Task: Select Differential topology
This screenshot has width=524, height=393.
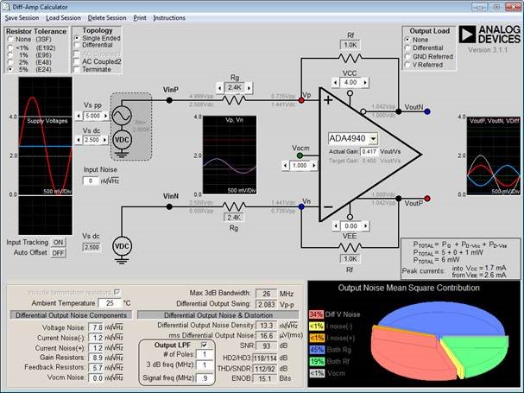Action: (77, 45)
